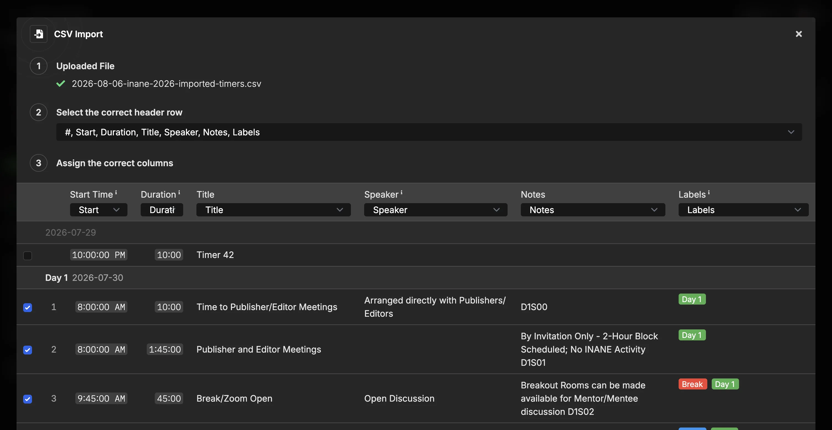Click the 8:00:00 AM start time in row 1
The image size is (832, 430).
tap(101, 307)
